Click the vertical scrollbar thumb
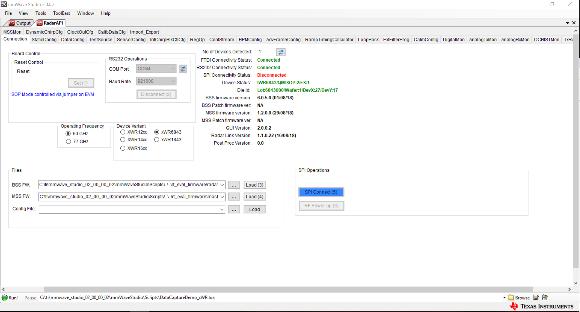Screen dimensions: 580x312 click(x=576, y=151)
